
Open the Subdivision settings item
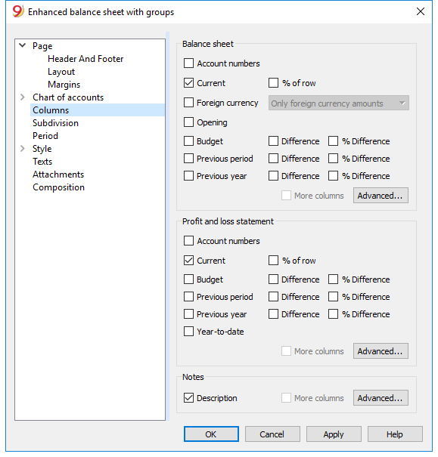55,123
